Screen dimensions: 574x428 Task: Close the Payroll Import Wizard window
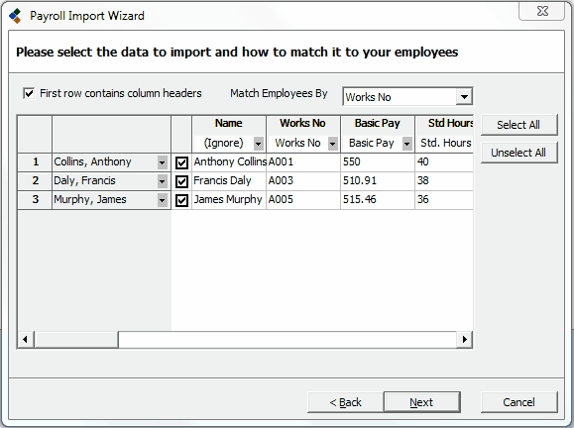pyautogui.click(x=542, y=11)
